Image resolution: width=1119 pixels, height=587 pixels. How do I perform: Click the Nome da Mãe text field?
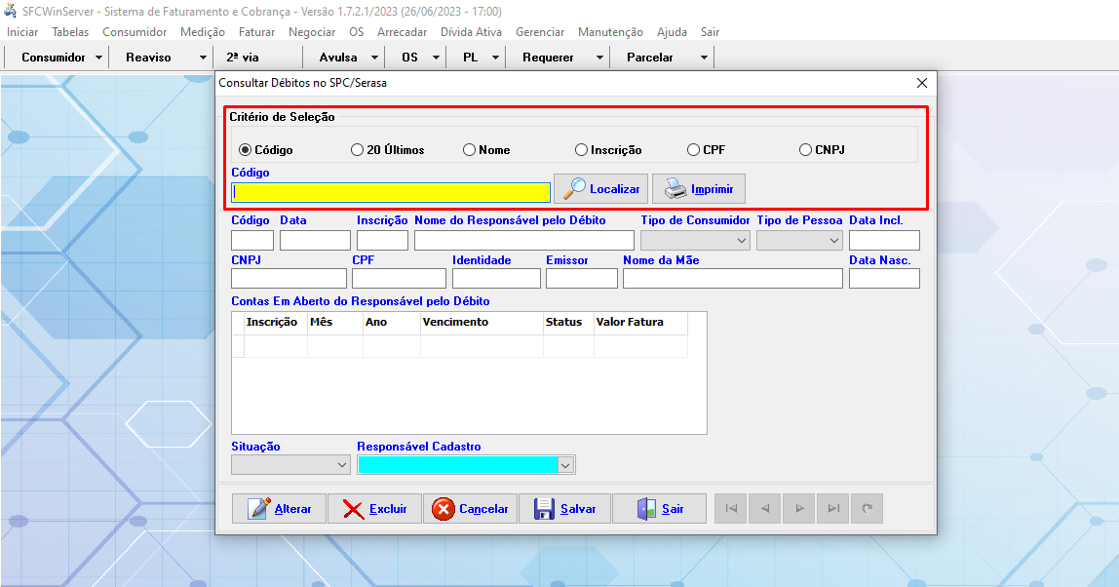click(x=732, y=279)
